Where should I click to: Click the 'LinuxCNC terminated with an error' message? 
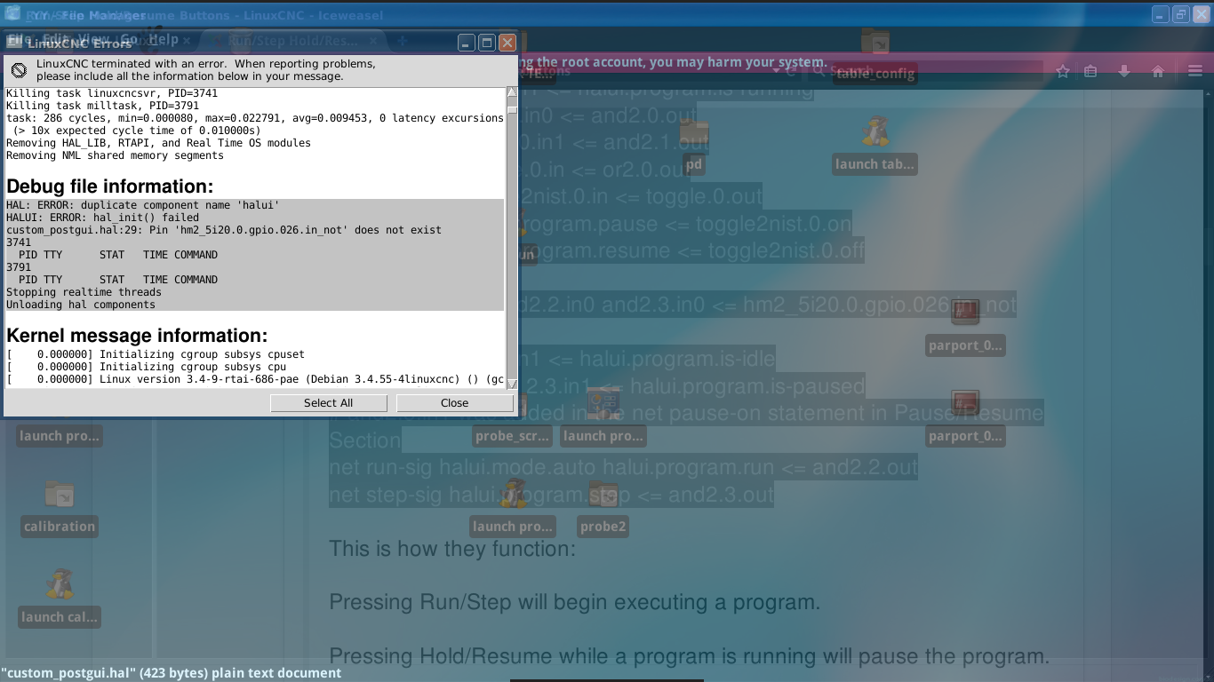point(206,70)
